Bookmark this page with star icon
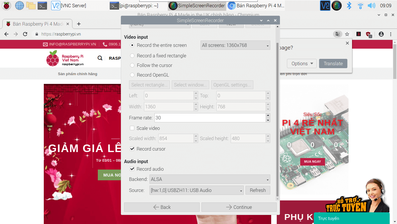Image resolution: width=397 pixels, height=224 pixels. click(x=347, y=34)
